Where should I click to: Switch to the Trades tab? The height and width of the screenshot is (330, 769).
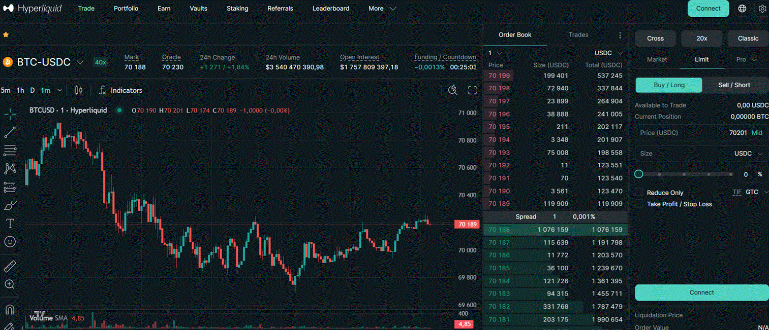[578, 34]
